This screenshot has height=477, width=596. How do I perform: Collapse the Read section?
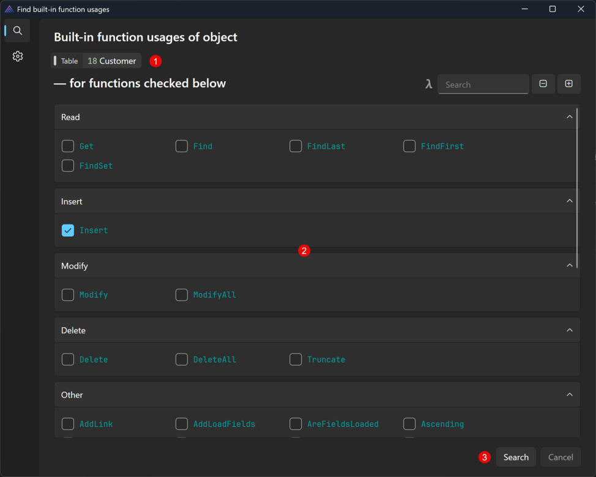[x=569, y=117]
